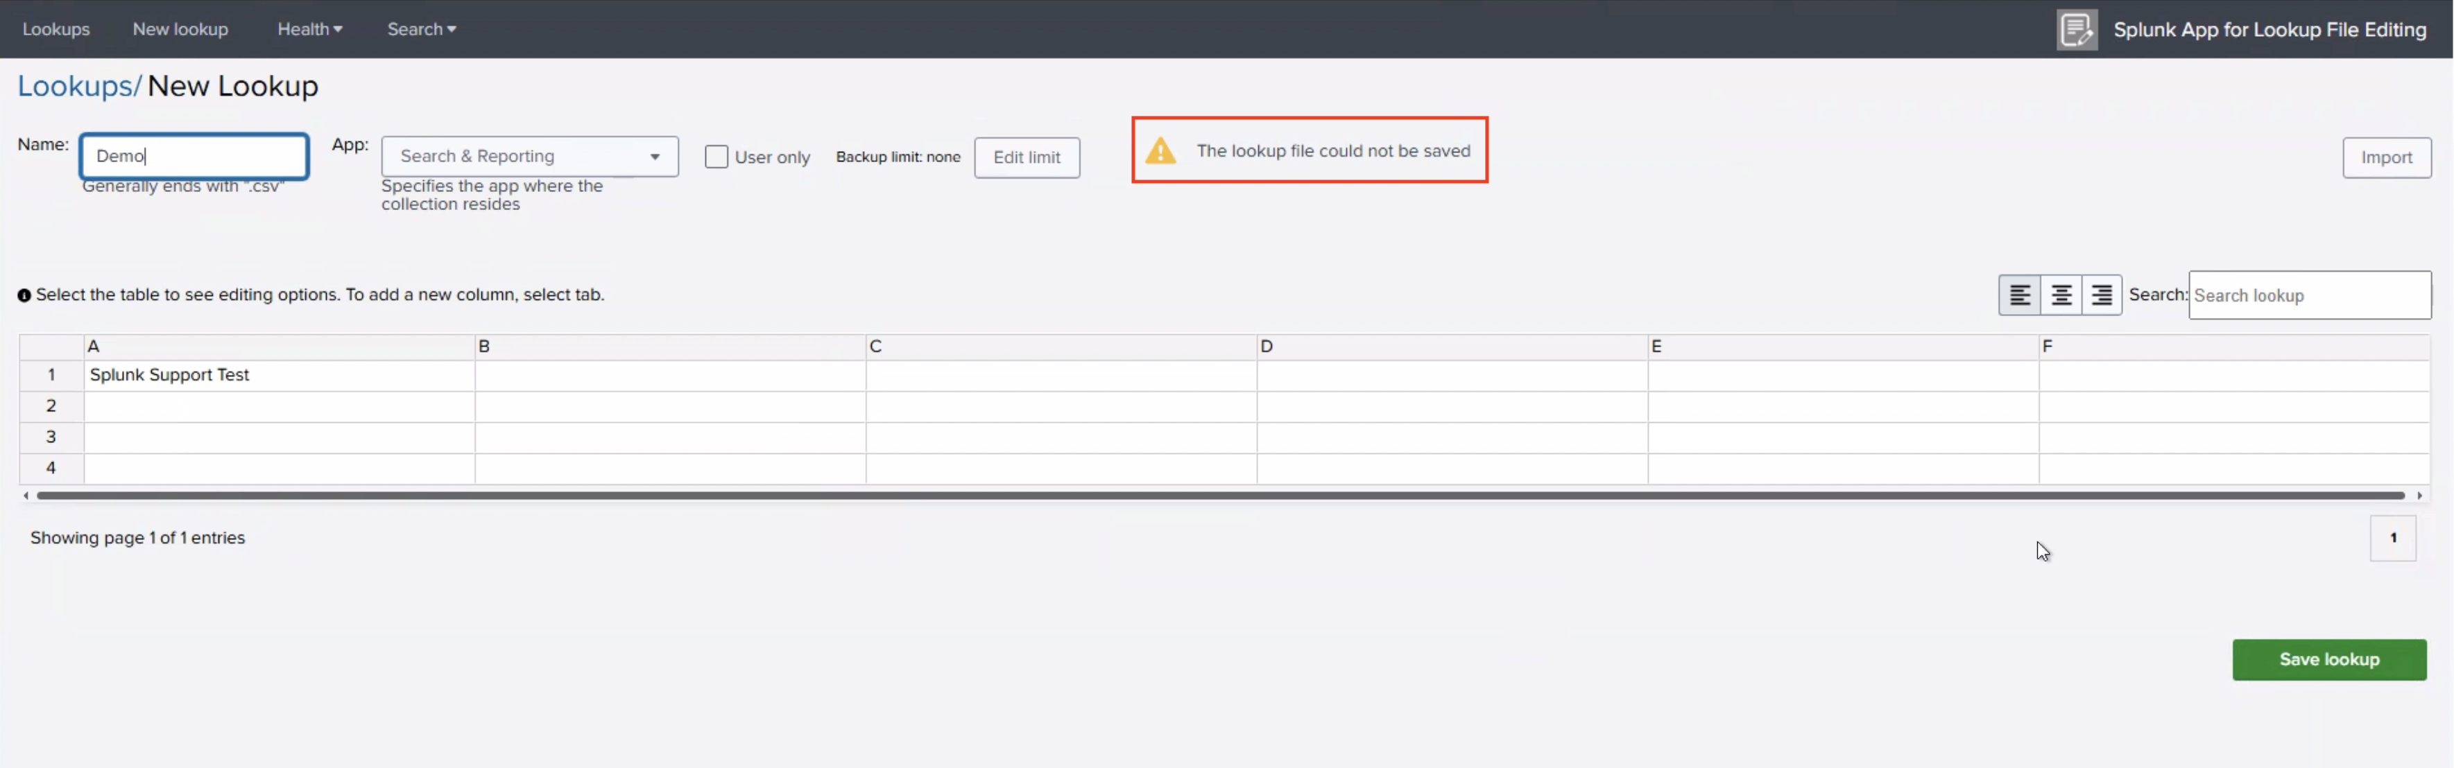Click the yellow warning triangle icon
The width and height of the screenshot is (2454, 768).
pyautogui.click(x=1160, y=150)
